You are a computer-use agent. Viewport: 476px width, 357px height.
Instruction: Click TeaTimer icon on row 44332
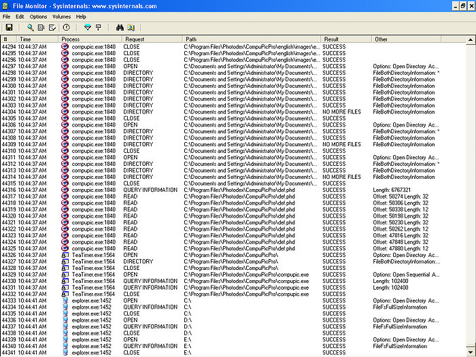point(65,294)
